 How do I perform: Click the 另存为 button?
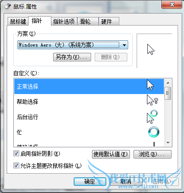point(72,57)
